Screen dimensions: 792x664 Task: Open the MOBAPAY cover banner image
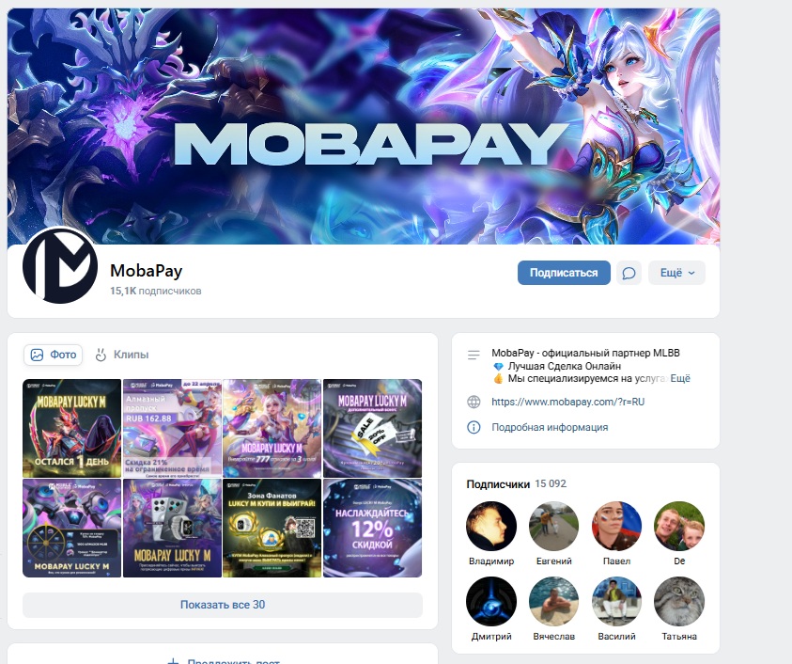click(x=364, y=126)
